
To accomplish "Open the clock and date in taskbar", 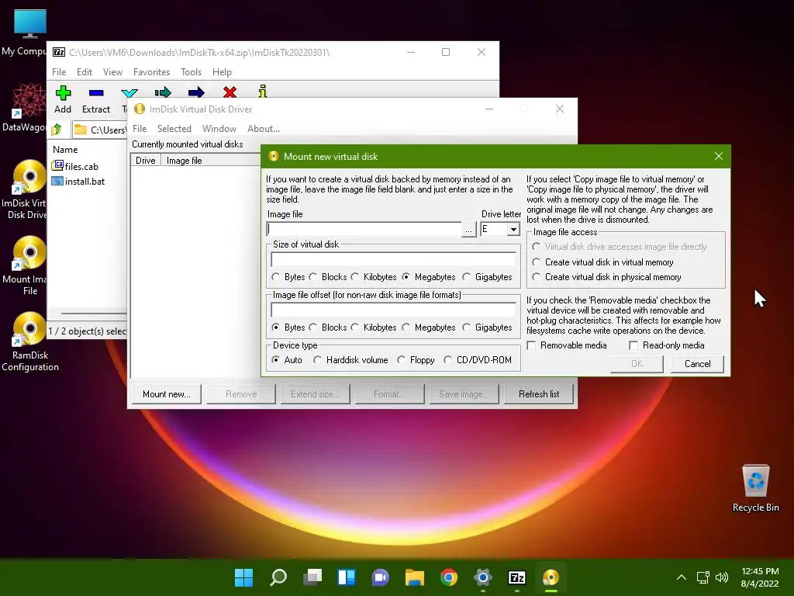I will [760, 577].
